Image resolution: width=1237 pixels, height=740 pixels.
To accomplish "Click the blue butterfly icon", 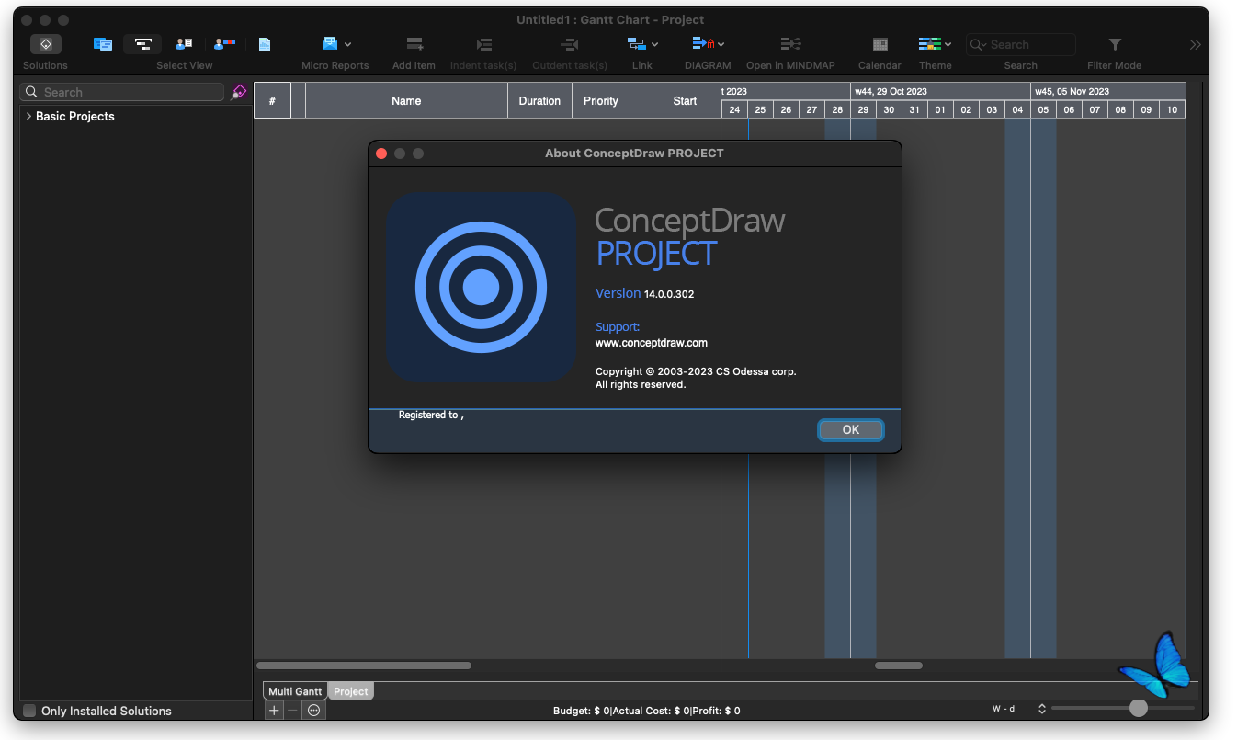I will (x=1154, y=665).
